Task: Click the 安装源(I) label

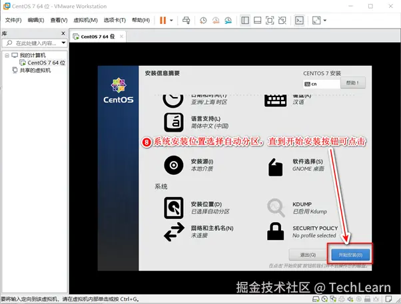Action: pos(202,162)
